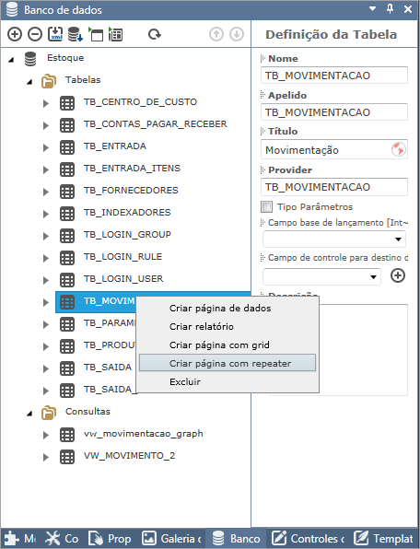Expand the TB_ENTRADA table node
420x549 pixels.
point(46,147)
